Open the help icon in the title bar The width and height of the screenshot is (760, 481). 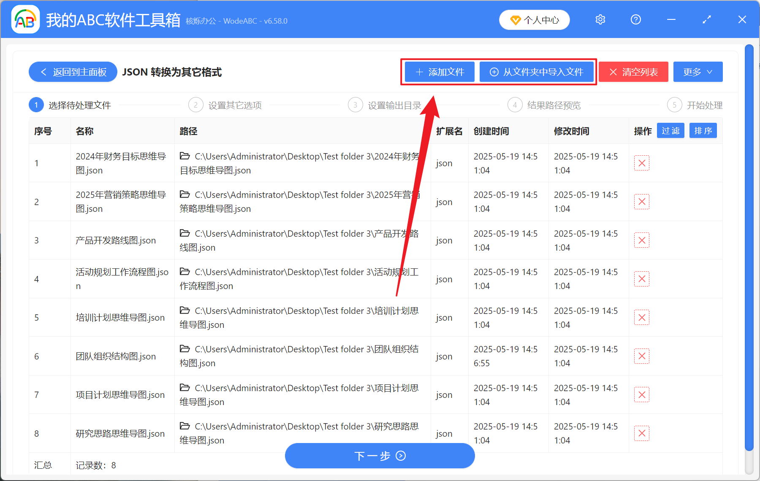tap(635, 19)
